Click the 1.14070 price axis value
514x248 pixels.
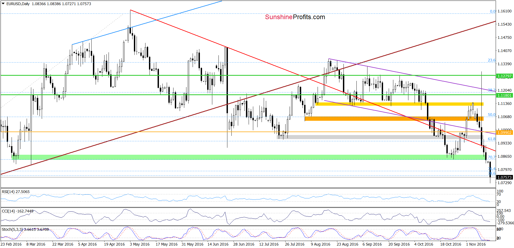(505, 51)
